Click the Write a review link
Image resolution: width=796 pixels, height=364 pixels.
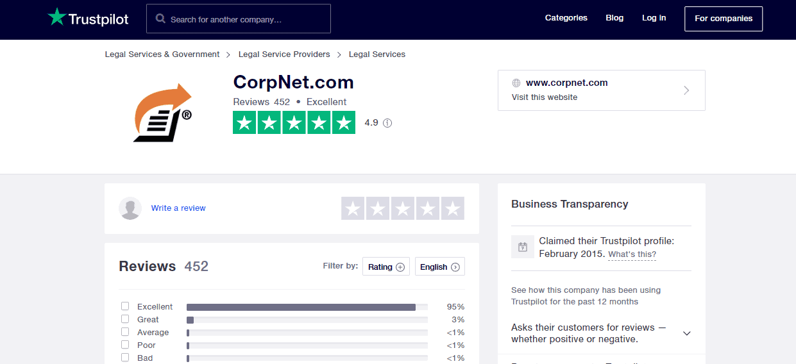point(178,208)
